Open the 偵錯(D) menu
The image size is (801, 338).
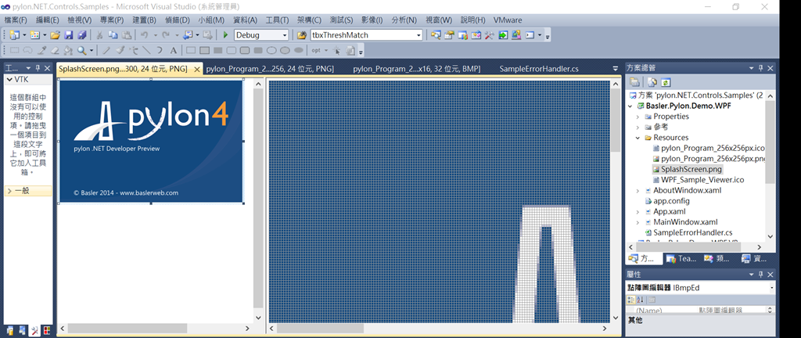point(178,20)
